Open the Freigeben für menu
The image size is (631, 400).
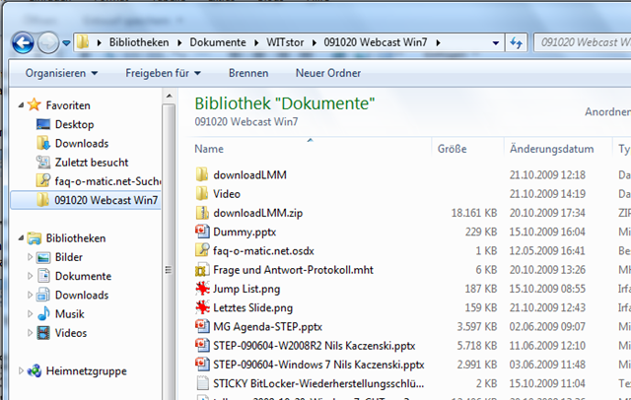tap(163, 73)
